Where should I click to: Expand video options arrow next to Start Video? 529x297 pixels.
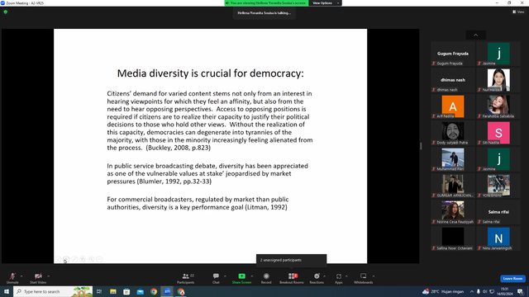coord(48,276)
